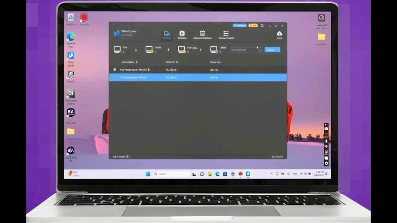The width and height of the screenshot is (397, 223).
Task: Open the Terminal Control tab
Action: pyautogui.click(x=226, y=35)
